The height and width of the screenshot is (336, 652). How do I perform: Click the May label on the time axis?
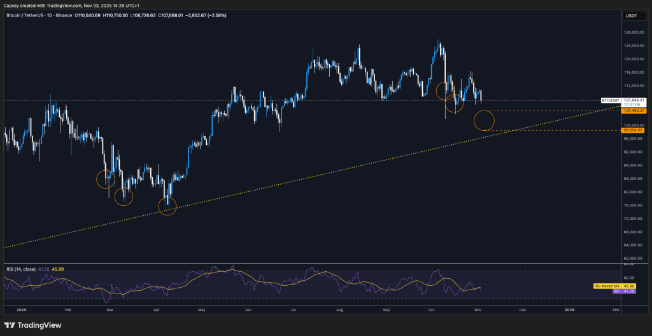coord(201,310)
